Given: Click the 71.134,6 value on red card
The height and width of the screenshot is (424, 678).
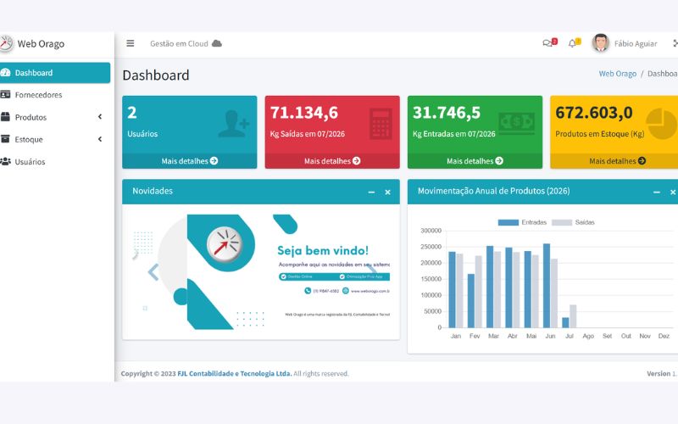Looking at the screenshot, I should [x=304, y=113].
